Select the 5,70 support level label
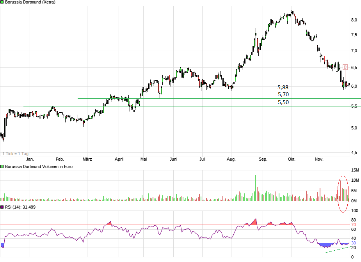Screen dimensions: 361x262 point(283,94)
